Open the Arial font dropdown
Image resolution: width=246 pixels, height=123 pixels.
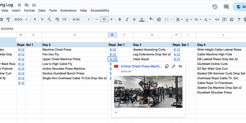point(81,19)
